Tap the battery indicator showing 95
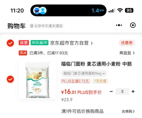Image resolution: width=142 pixels, height=118 pixels. pos(130,10)
